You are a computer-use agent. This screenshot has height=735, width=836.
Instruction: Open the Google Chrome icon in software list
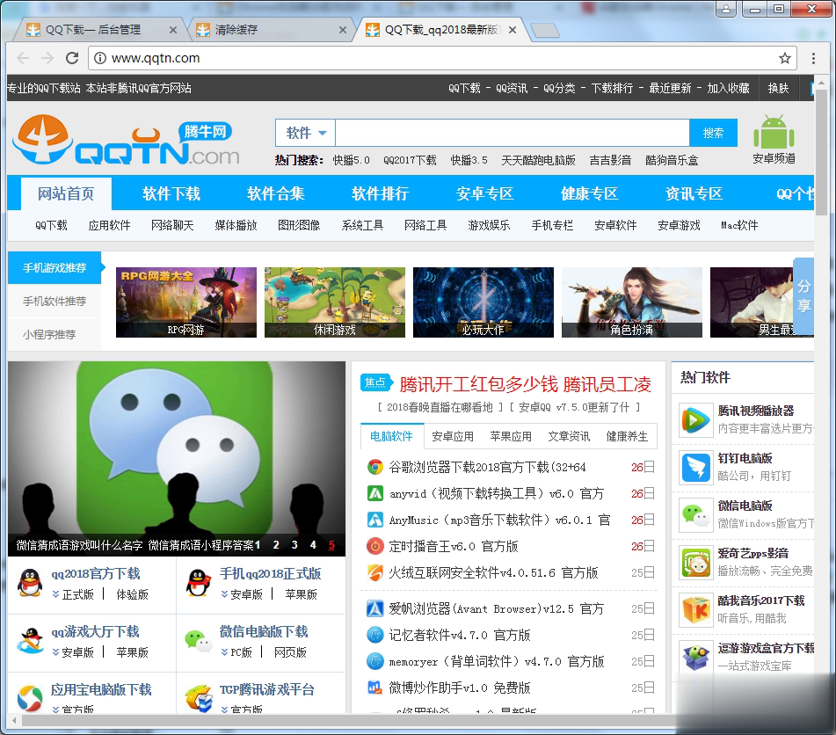click(x=375, y=467)
